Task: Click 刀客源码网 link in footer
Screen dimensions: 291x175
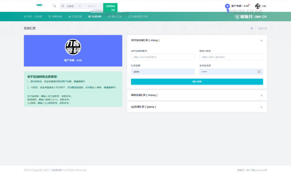Action: click(x=56, y=170)
